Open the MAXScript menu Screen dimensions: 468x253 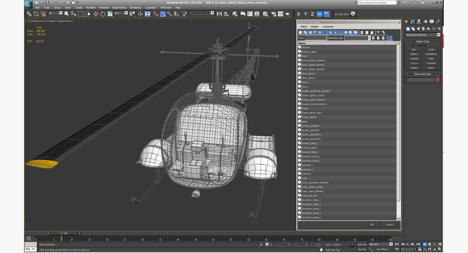[x=166, y=8]
